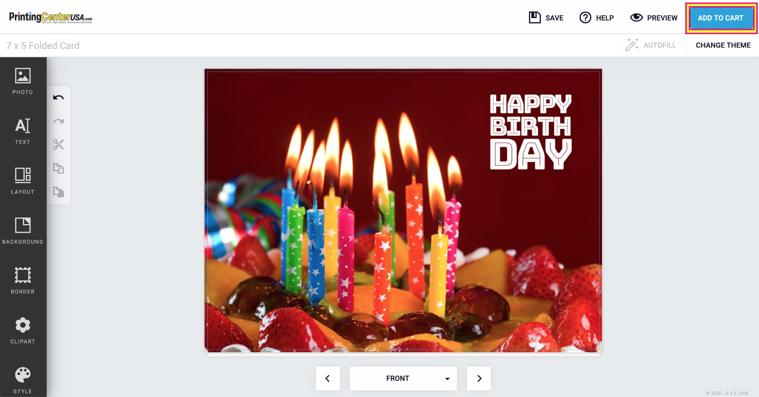Screen dimensions: 759x397
Task: Go to the previous page arrow
Action: point(328,378)
